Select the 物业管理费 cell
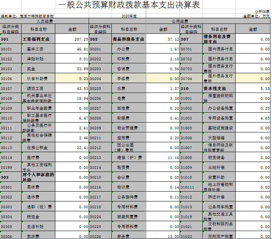The image size is (272, 239). click(129, 127)
